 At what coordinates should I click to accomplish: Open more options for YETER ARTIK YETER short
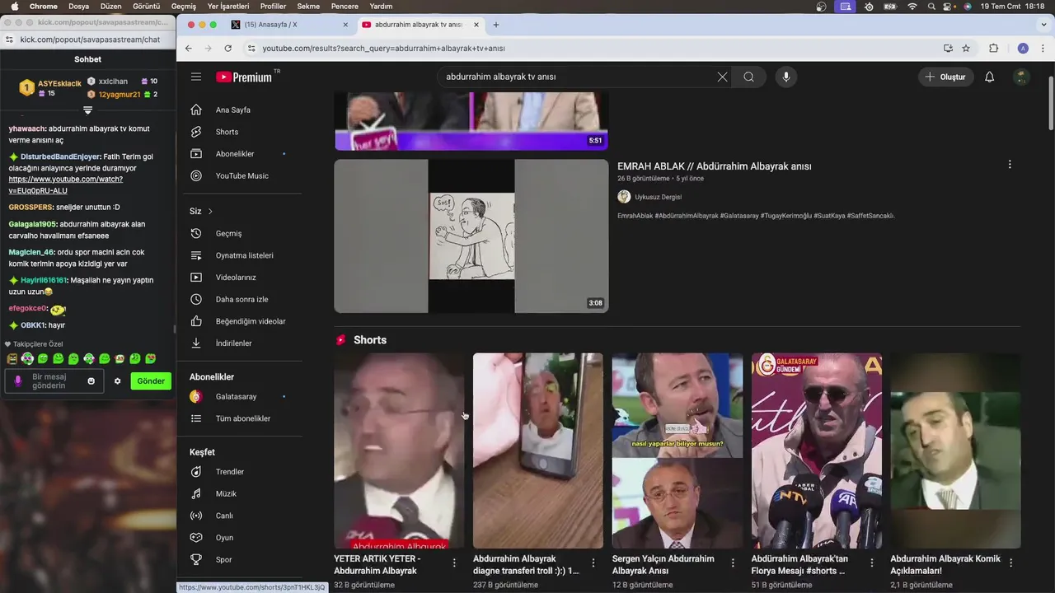tap(454, 563)
